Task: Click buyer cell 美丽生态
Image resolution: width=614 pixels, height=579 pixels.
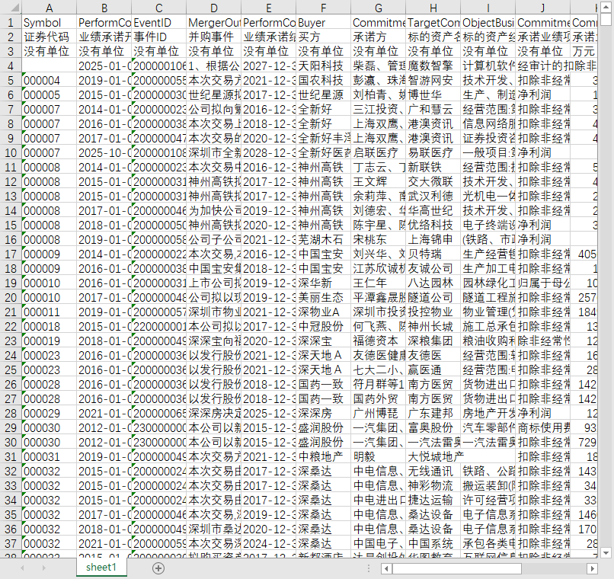Action: tap(324, 298)
